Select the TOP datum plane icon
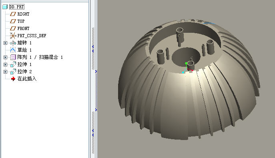This screenshot has width=275, height=158. point(13,21)
